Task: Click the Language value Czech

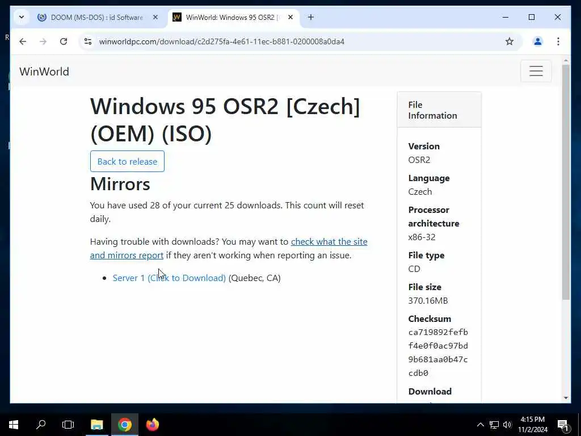Action: point(420,192)
